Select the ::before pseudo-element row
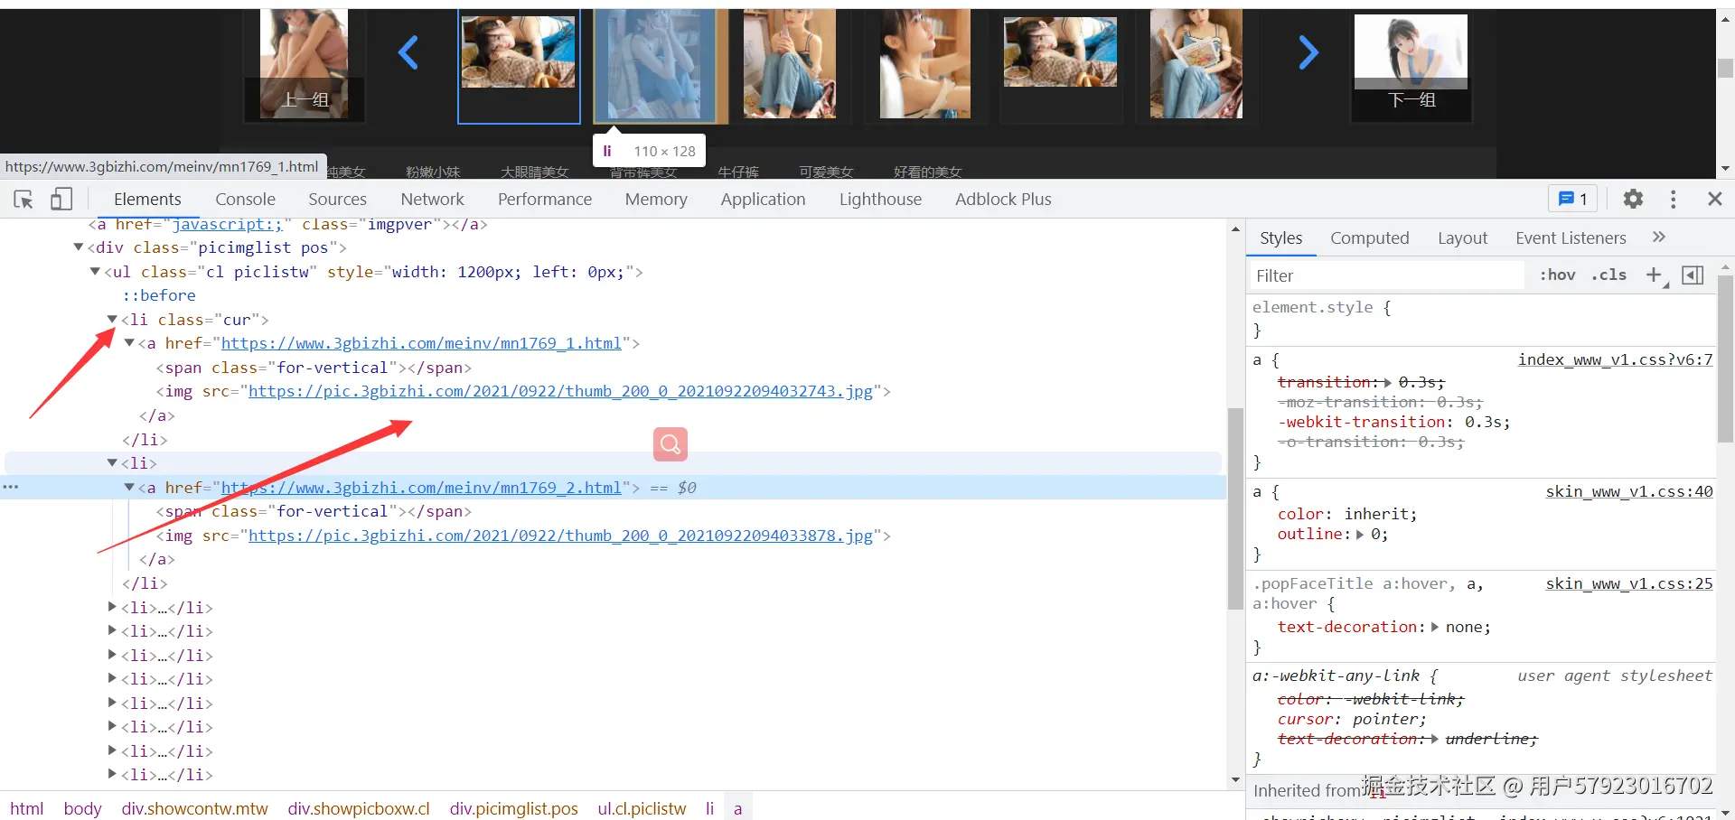This screenshot has width=1735, height=820. [159, 295]
